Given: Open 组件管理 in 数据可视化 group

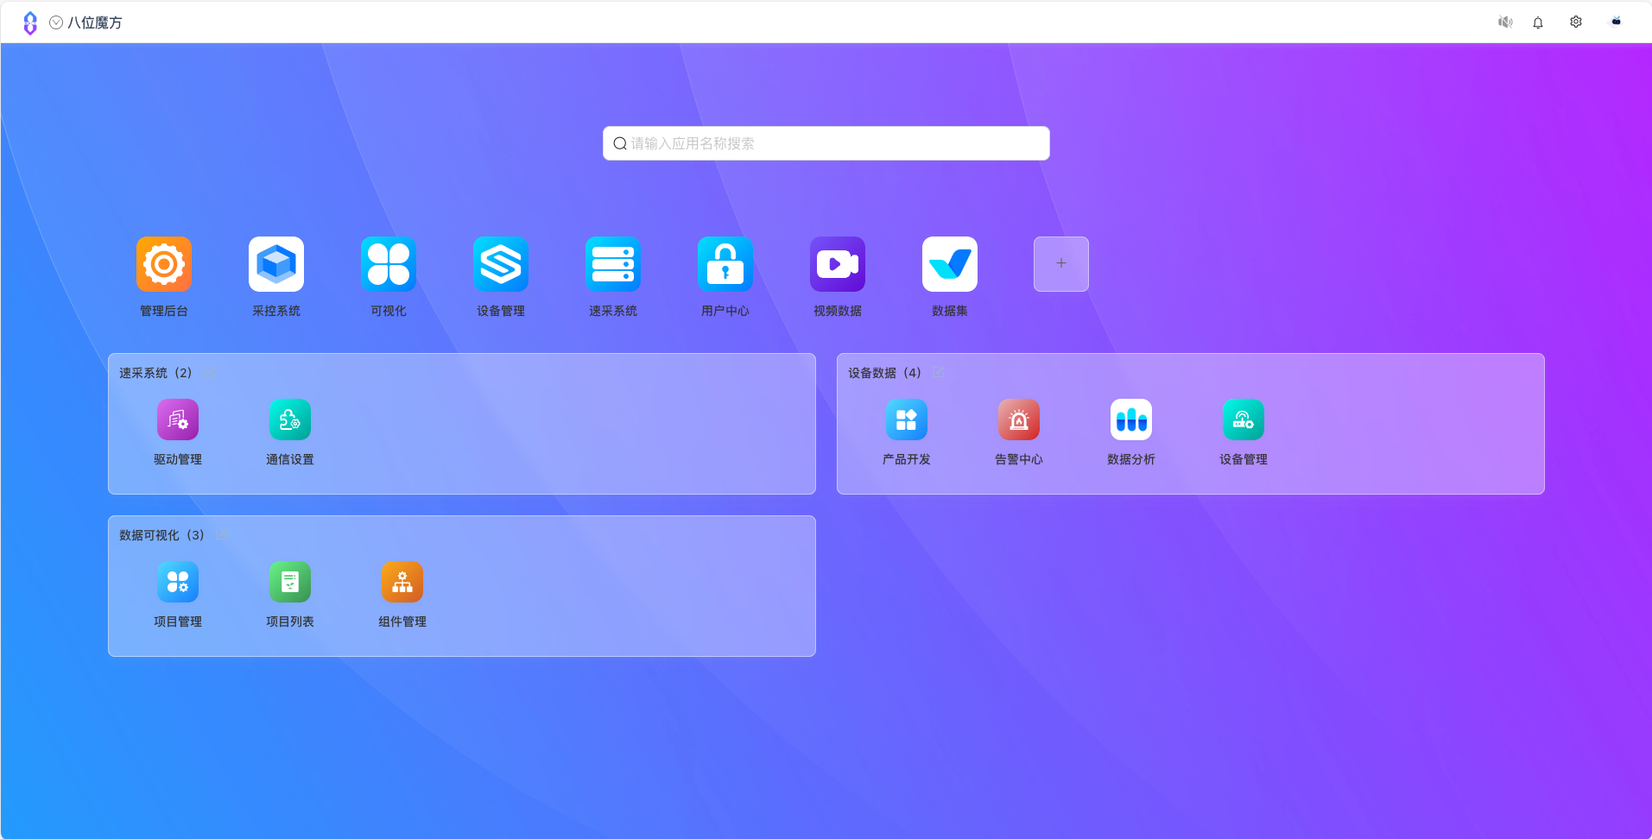Looking at the screenshot, I should tap(402, 582).
